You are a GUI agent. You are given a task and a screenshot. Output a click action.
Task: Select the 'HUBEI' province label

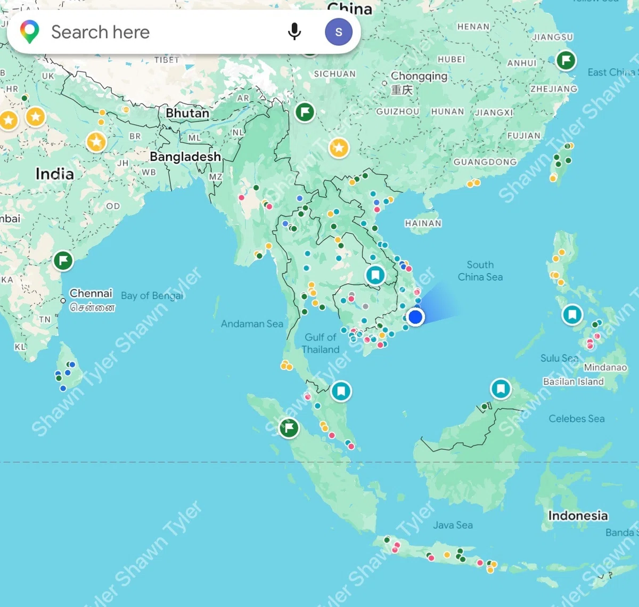coord(452,59)
